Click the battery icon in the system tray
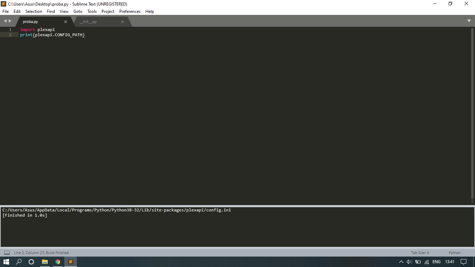This screenshot has width=475, height=267. pos(418,261)
